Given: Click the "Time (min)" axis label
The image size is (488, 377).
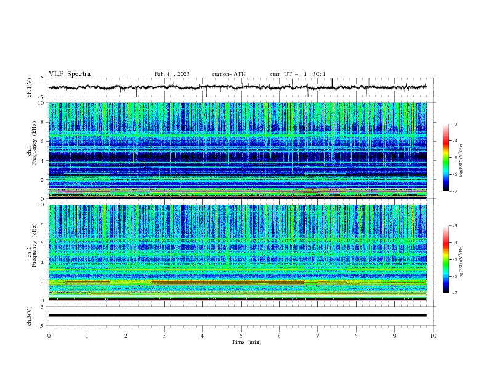Looking at the screenshot, I should 246,342.
